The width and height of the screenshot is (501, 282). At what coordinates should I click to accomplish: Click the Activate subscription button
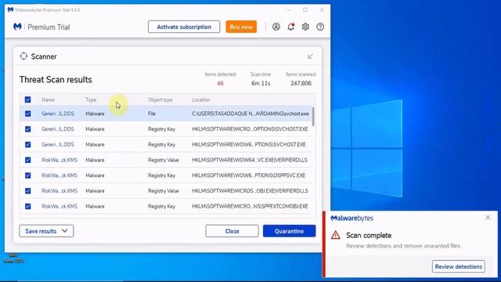point(184,27)
